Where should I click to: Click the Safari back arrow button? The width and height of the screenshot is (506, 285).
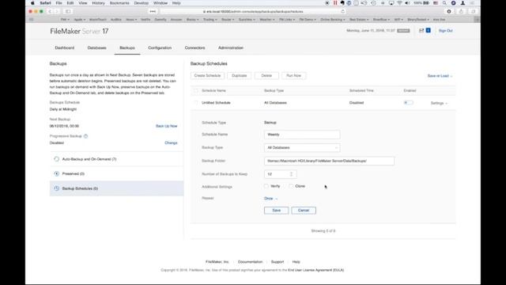pos(50,11)
